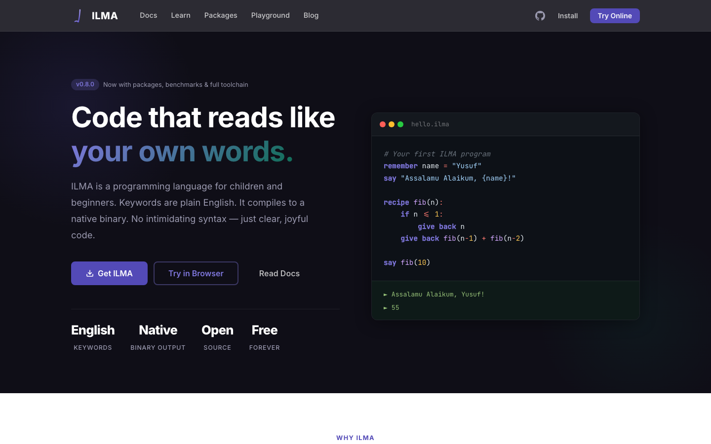Click 'Now with packages, benchmarks & full toolchain'
This screenshot has width=711, height=444.
[x=176, y=85]
